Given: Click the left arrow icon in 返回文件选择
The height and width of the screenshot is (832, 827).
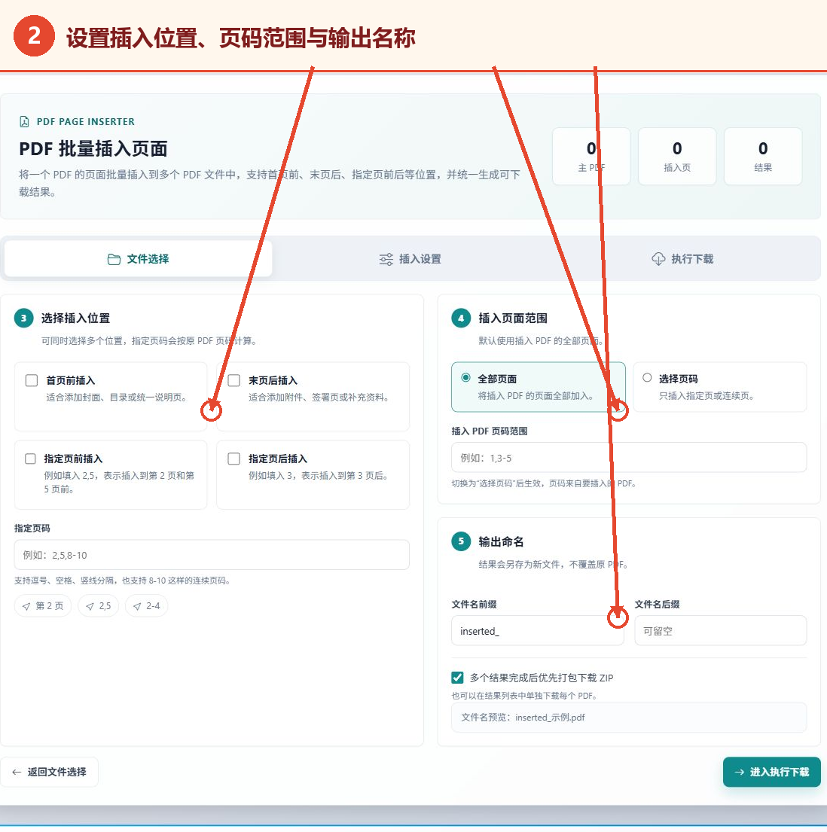Looking at the screenshot, I should coord(17,772).
